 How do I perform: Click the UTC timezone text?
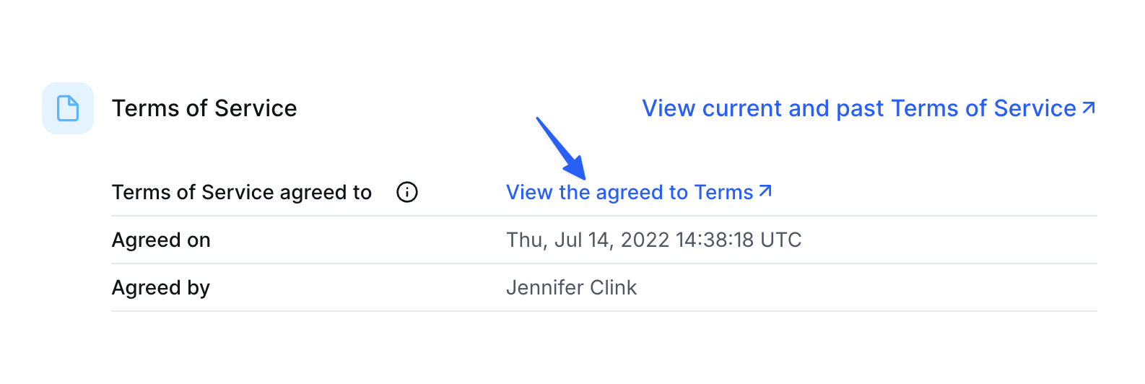pyautogui.click(x=781, y=240)
